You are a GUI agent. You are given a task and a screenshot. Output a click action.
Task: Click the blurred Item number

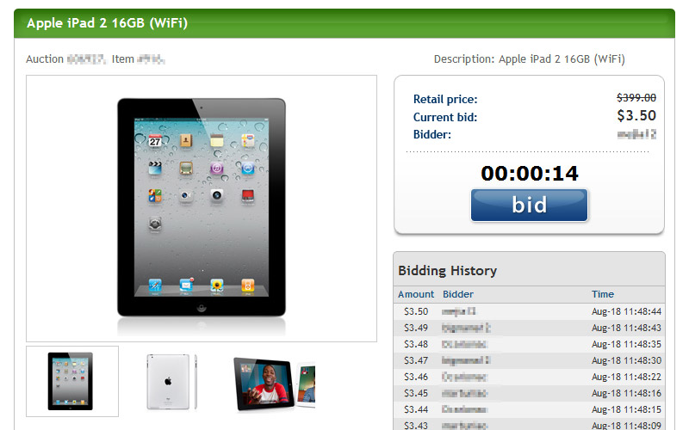[x=151, y=58]
